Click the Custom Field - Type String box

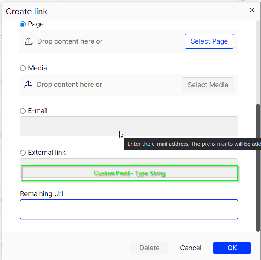pos(129,173)
